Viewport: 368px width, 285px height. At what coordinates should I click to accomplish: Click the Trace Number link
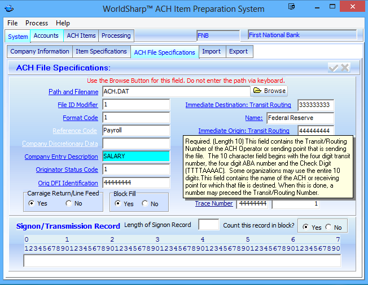(x=214, y=203)
